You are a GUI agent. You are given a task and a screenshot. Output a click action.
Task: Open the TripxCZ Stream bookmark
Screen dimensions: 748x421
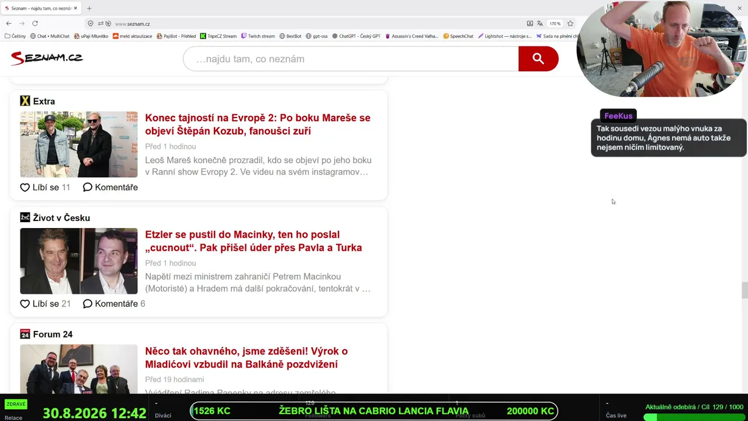(218, 36)
